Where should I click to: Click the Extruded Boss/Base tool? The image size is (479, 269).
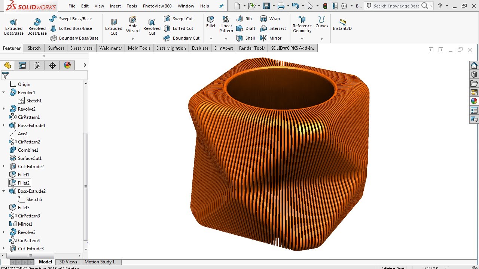(14, 27)
